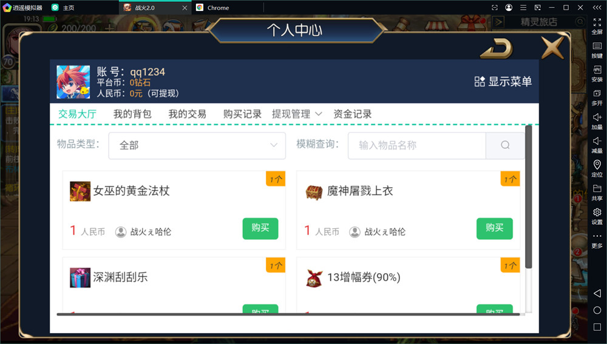Buy the 女巫的黄金法杖 item

coord(260,228)
